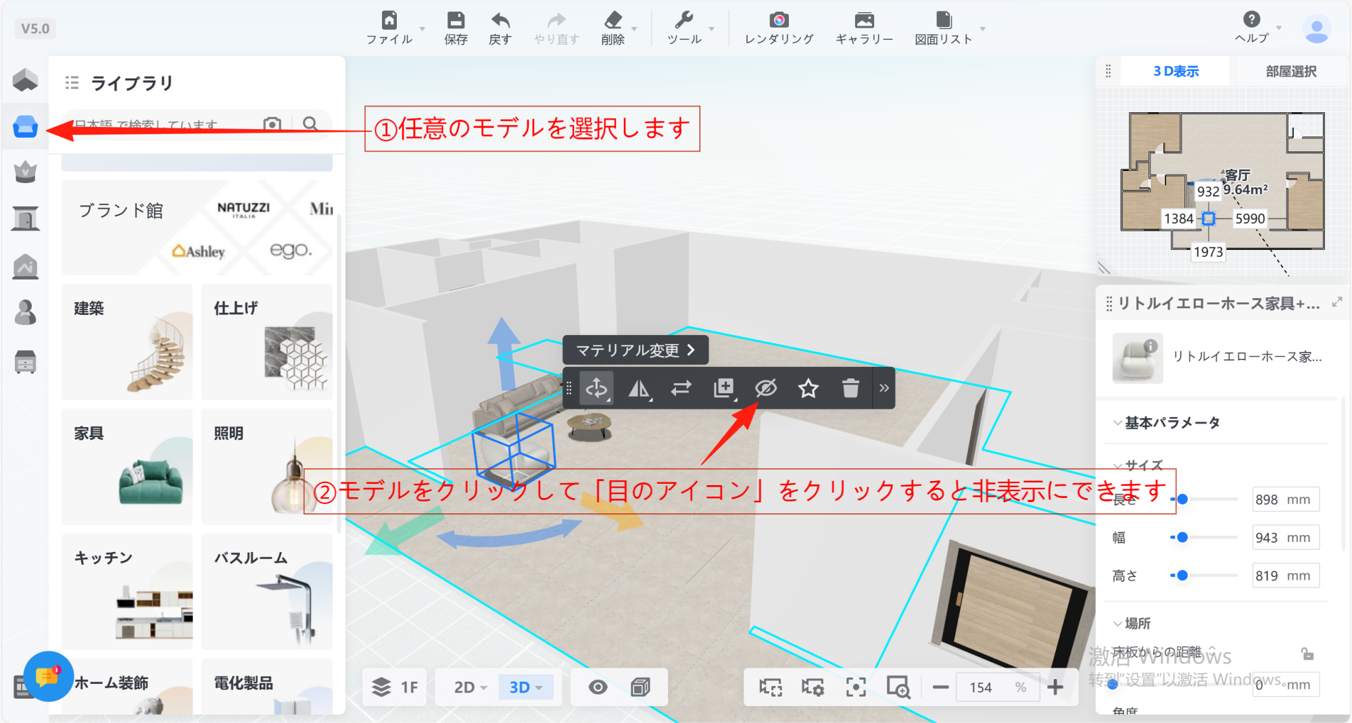Open the ヘルプ menu

pyautogui.click(x=1251, y=27)
